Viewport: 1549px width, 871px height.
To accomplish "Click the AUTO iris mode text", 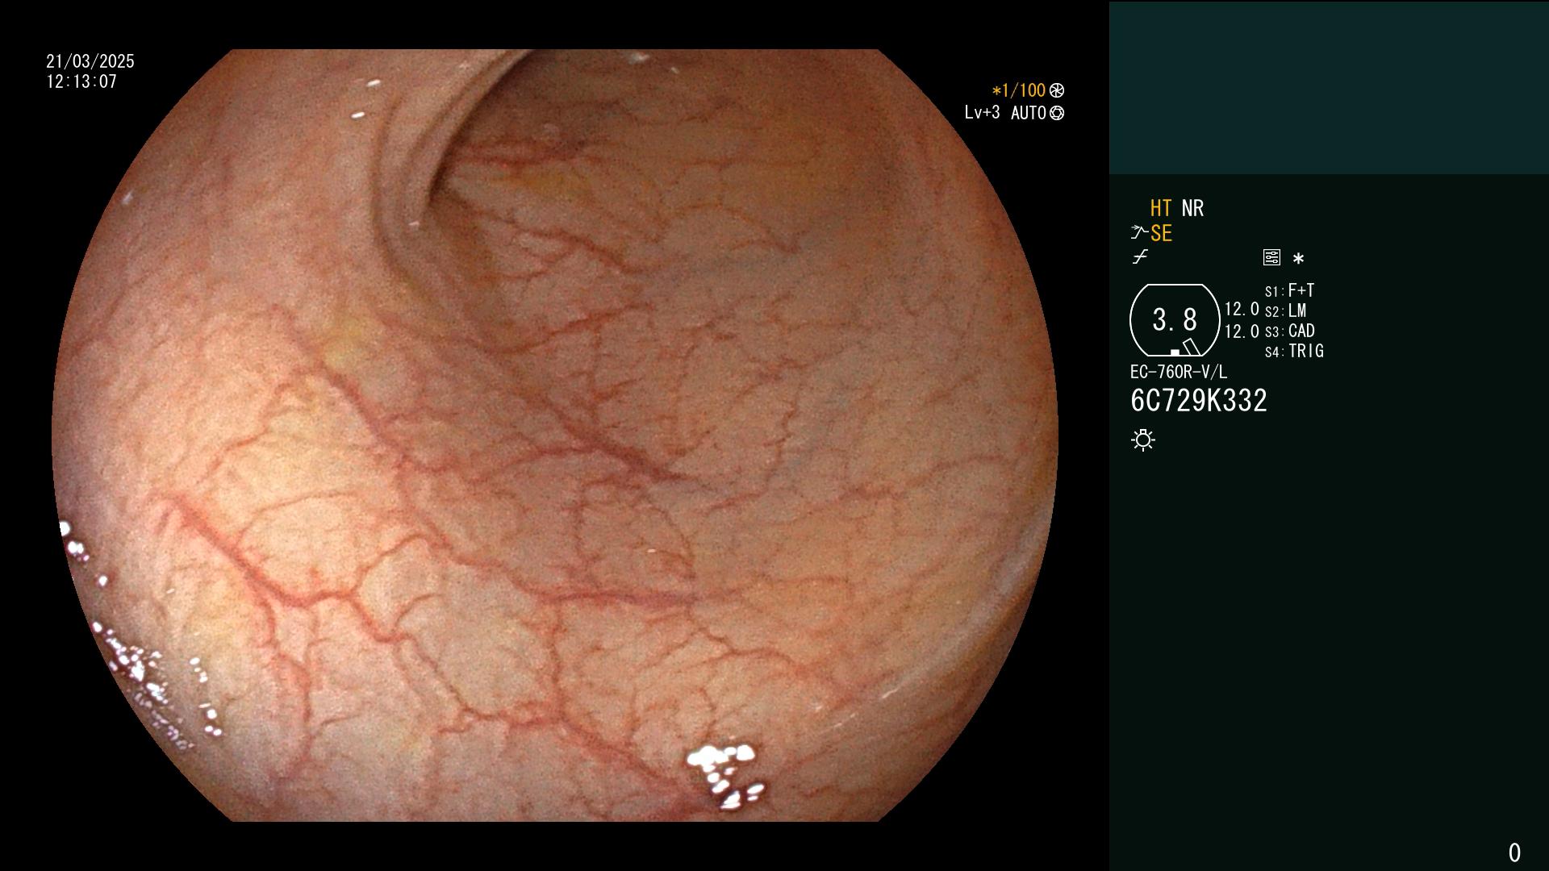I will click(x=1029, y=114).
